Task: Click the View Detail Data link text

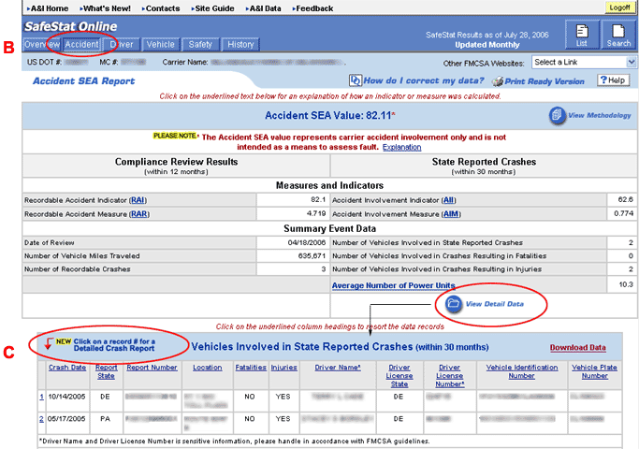Action: pyautogui.click(x=494, y=304)
